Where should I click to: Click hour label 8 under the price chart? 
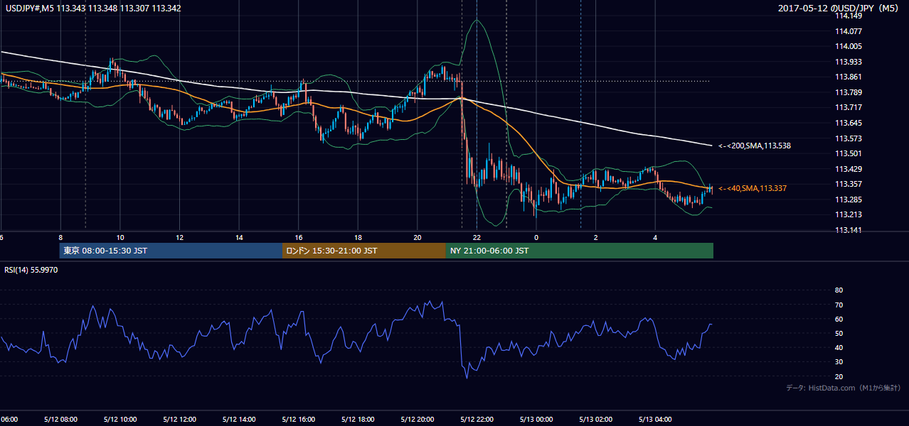[x=60, y=237]
